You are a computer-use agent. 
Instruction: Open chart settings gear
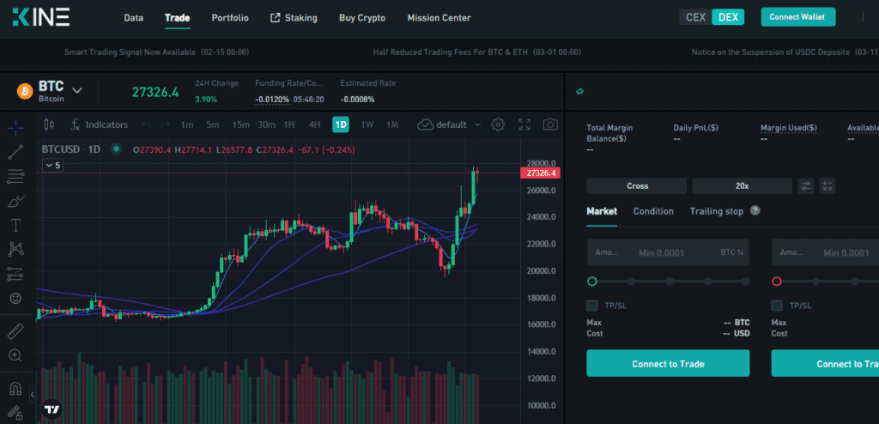coord(498,124)
